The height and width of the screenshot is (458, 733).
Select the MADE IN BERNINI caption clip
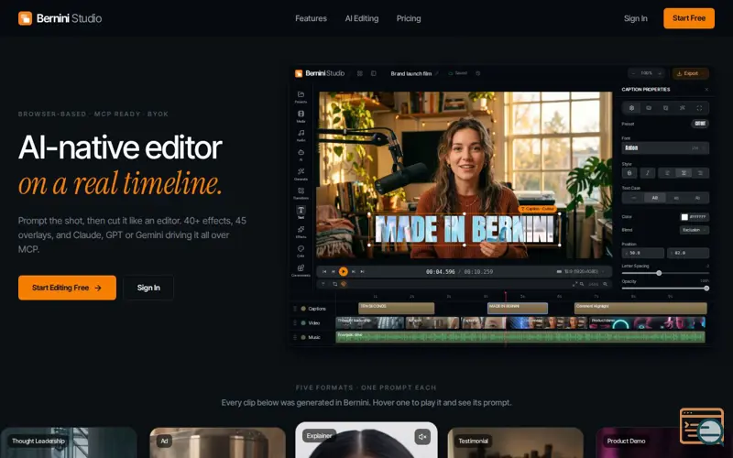tap(518, 309)
